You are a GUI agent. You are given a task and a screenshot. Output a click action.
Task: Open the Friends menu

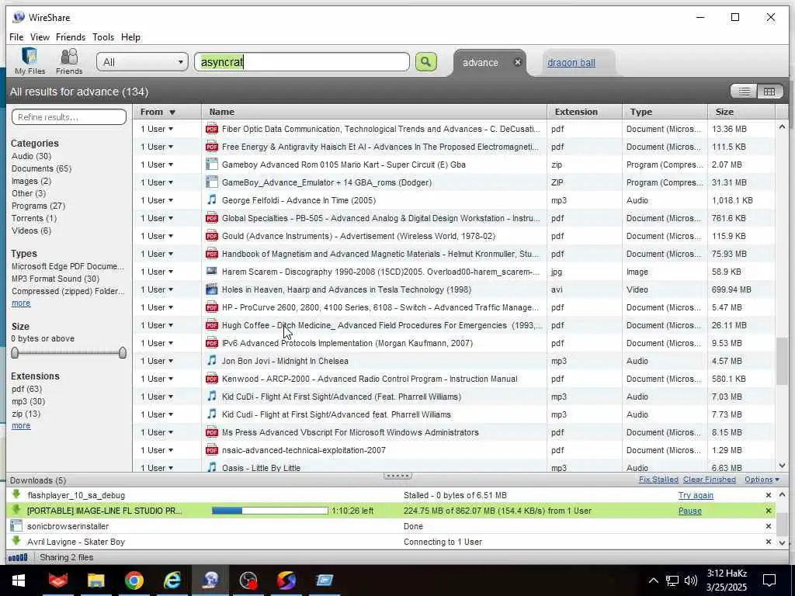click(71, 37)
